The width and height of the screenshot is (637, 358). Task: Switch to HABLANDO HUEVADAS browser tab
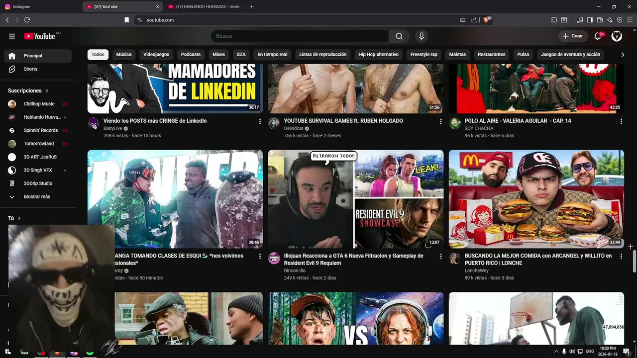pos(204,6)
